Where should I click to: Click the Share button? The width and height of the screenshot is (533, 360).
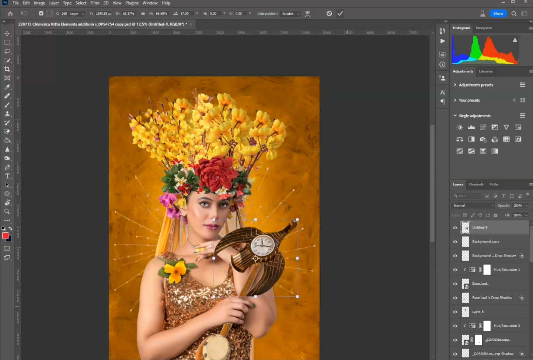pyautogui.click(x=498, y=14)
